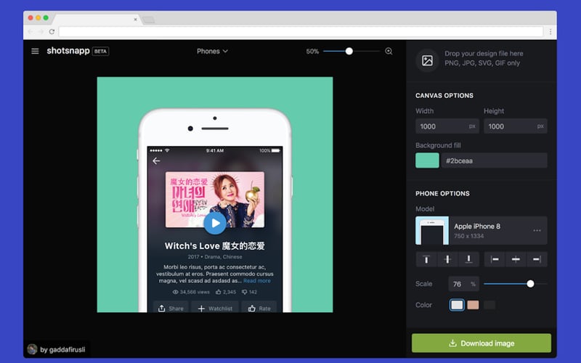Click the zoom-in magnifier icon
The image size is (581, 363).
coord(389,51)
